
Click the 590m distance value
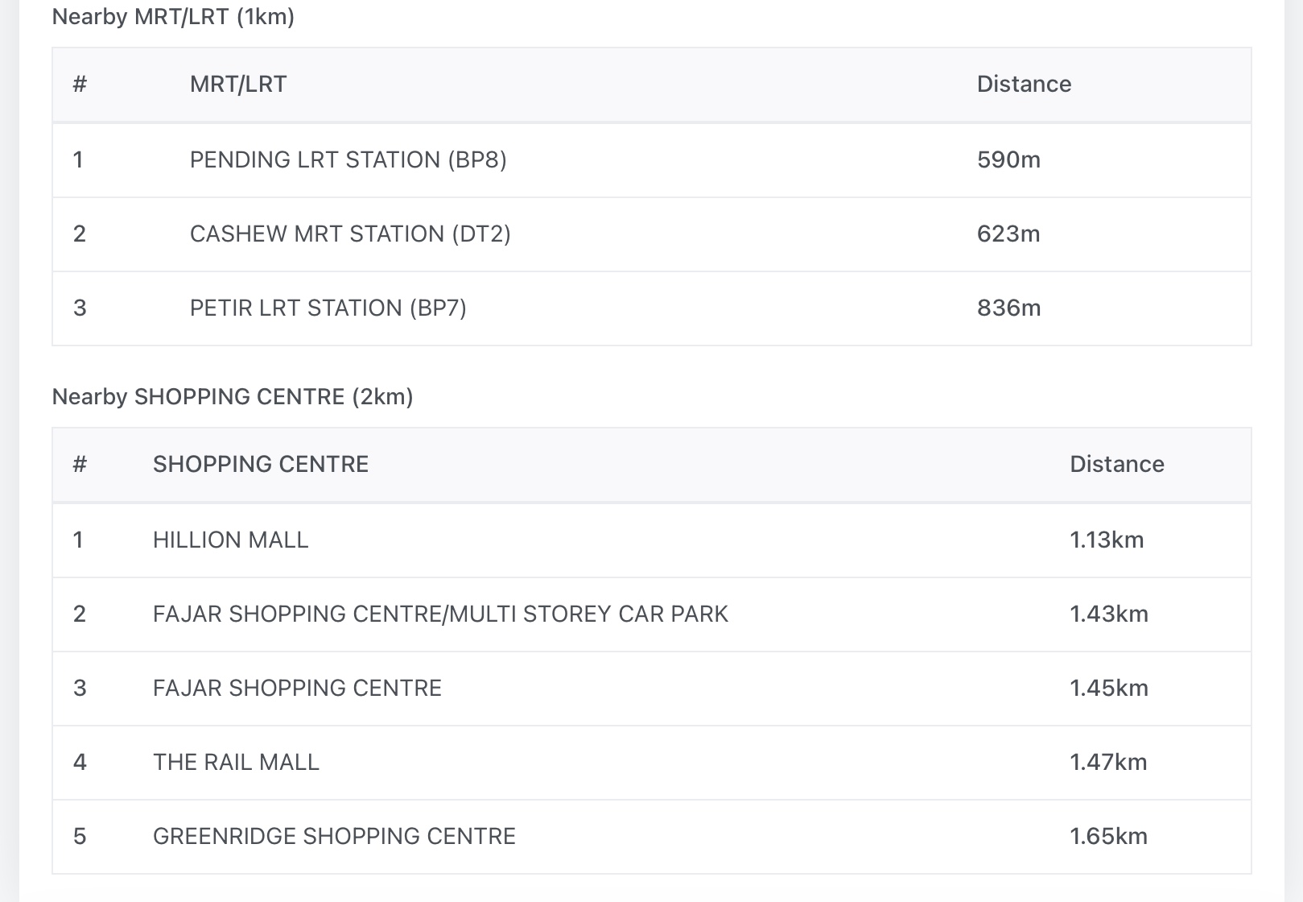click(x=1008, y=159)
